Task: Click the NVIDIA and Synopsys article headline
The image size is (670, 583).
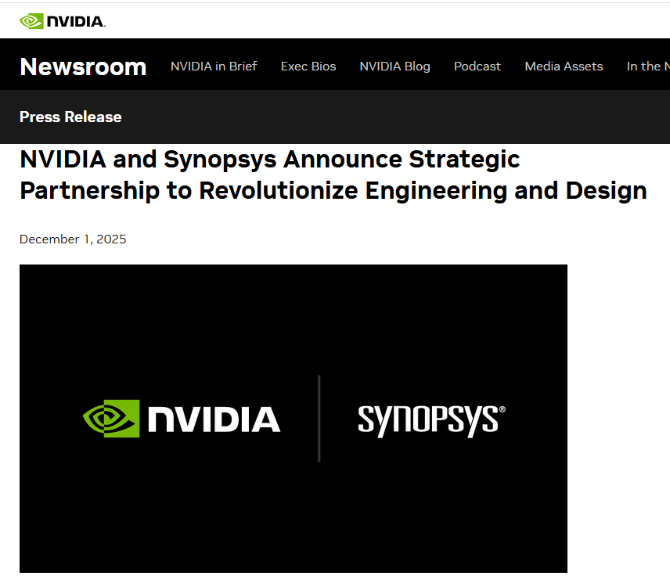Action: point(333,175)
